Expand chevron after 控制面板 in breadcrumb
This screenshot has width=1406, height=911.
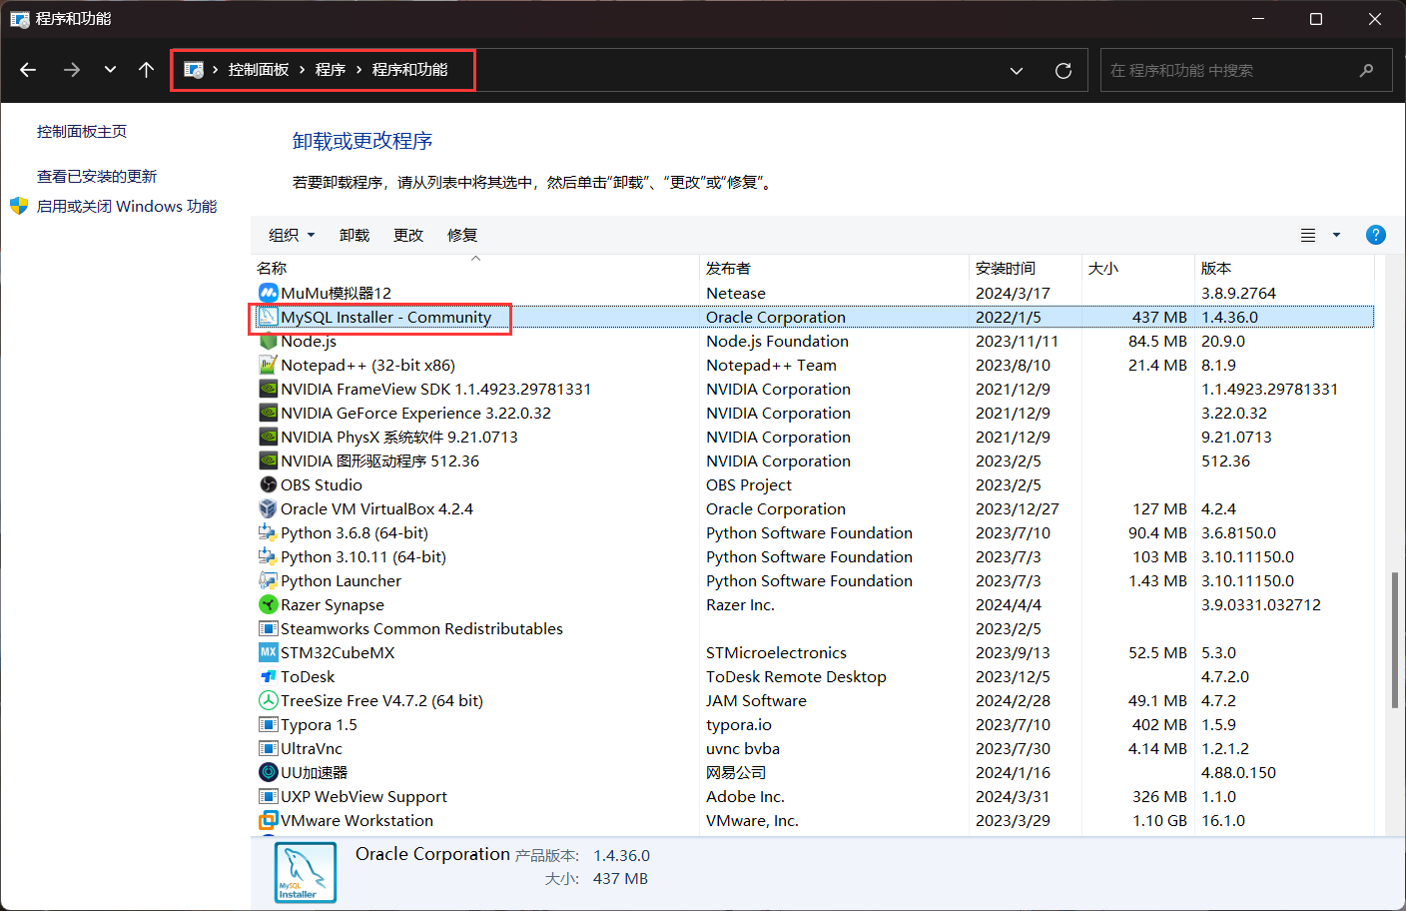click(x=302, y=70)
